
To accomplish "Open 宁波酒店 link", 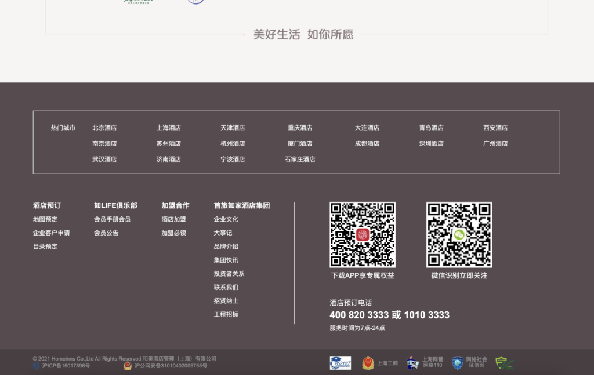I will coord(233,160).
